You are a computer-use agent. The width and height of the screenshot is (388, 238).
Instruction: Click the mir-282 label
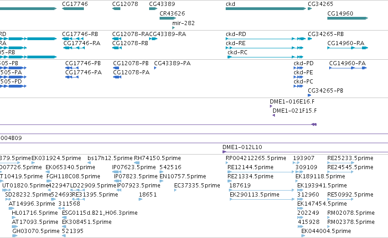[183, 23]
